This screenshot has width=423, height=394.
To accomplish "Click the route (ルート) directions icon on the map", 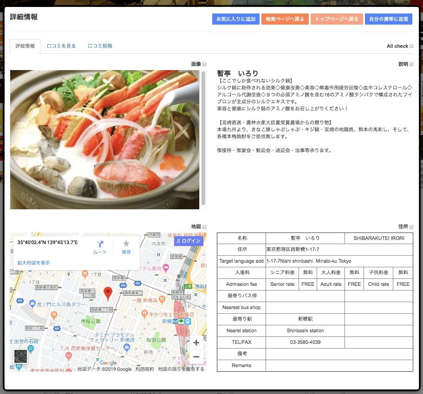I will [x=100, y=243].
